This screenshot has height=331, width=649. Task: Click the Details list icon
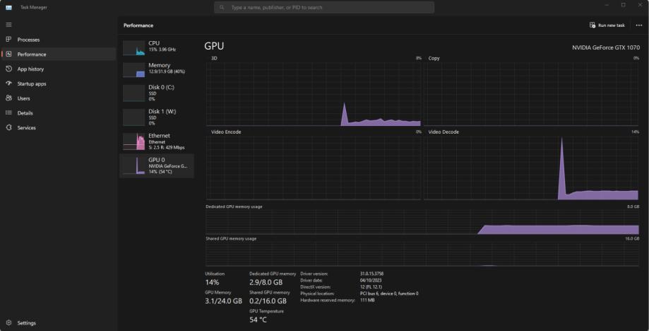click(x=8, y=112)
